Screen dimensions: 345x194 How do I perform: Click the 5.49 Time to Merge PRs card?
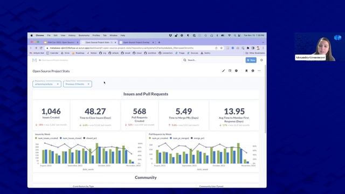pos(184,115)
